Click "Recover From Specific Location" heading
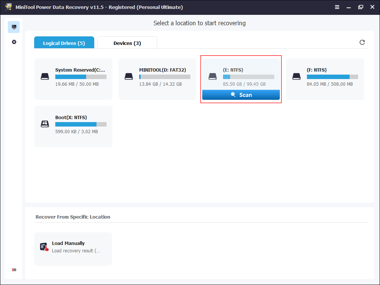Screen dimensions: 380x285 [73, 217]
